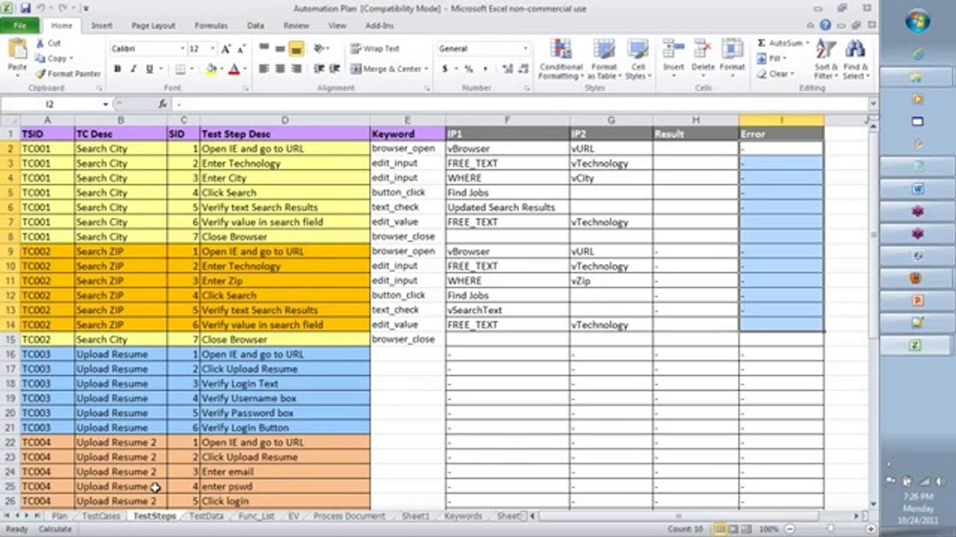This screenshot has height=537, width=956.
Task: Click the Format cells button
Action: pyautogui.click(x=732, y=56)
